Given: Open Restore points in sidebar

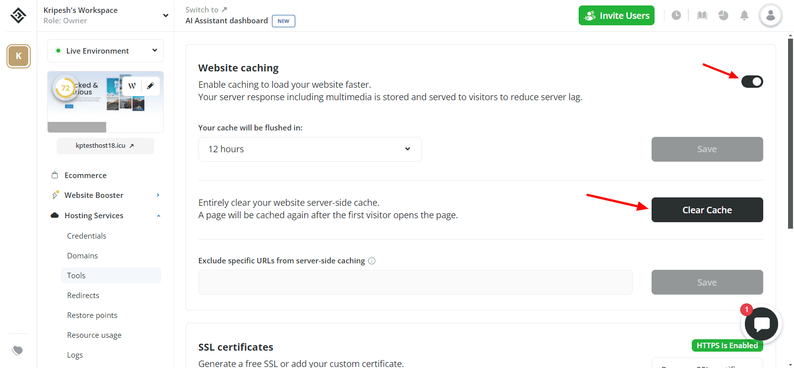Looking at the screenshot, I should point(92,315).
